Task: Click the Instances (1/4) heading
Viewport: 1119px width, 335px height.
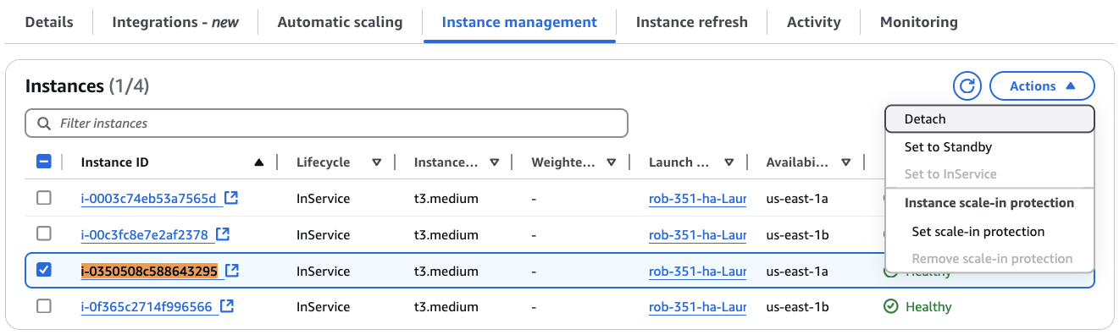Action: point(87,85)
